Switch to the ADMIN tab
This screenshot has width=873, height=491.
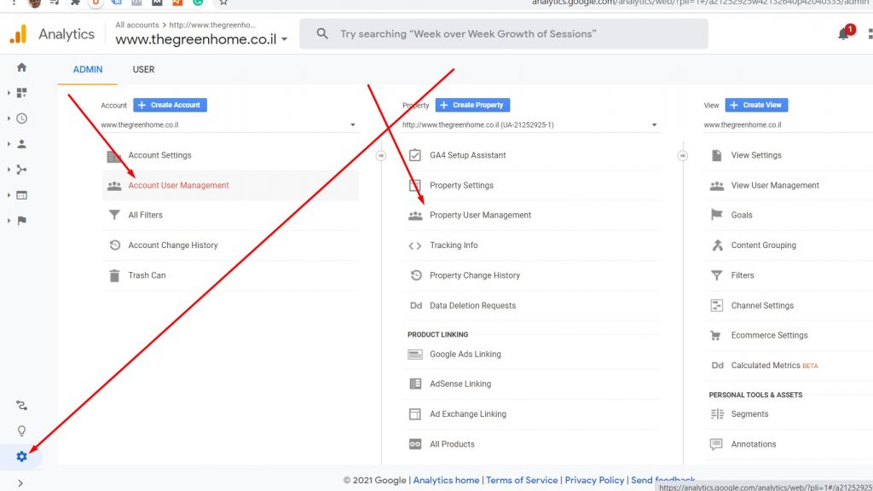click(88, 70)
